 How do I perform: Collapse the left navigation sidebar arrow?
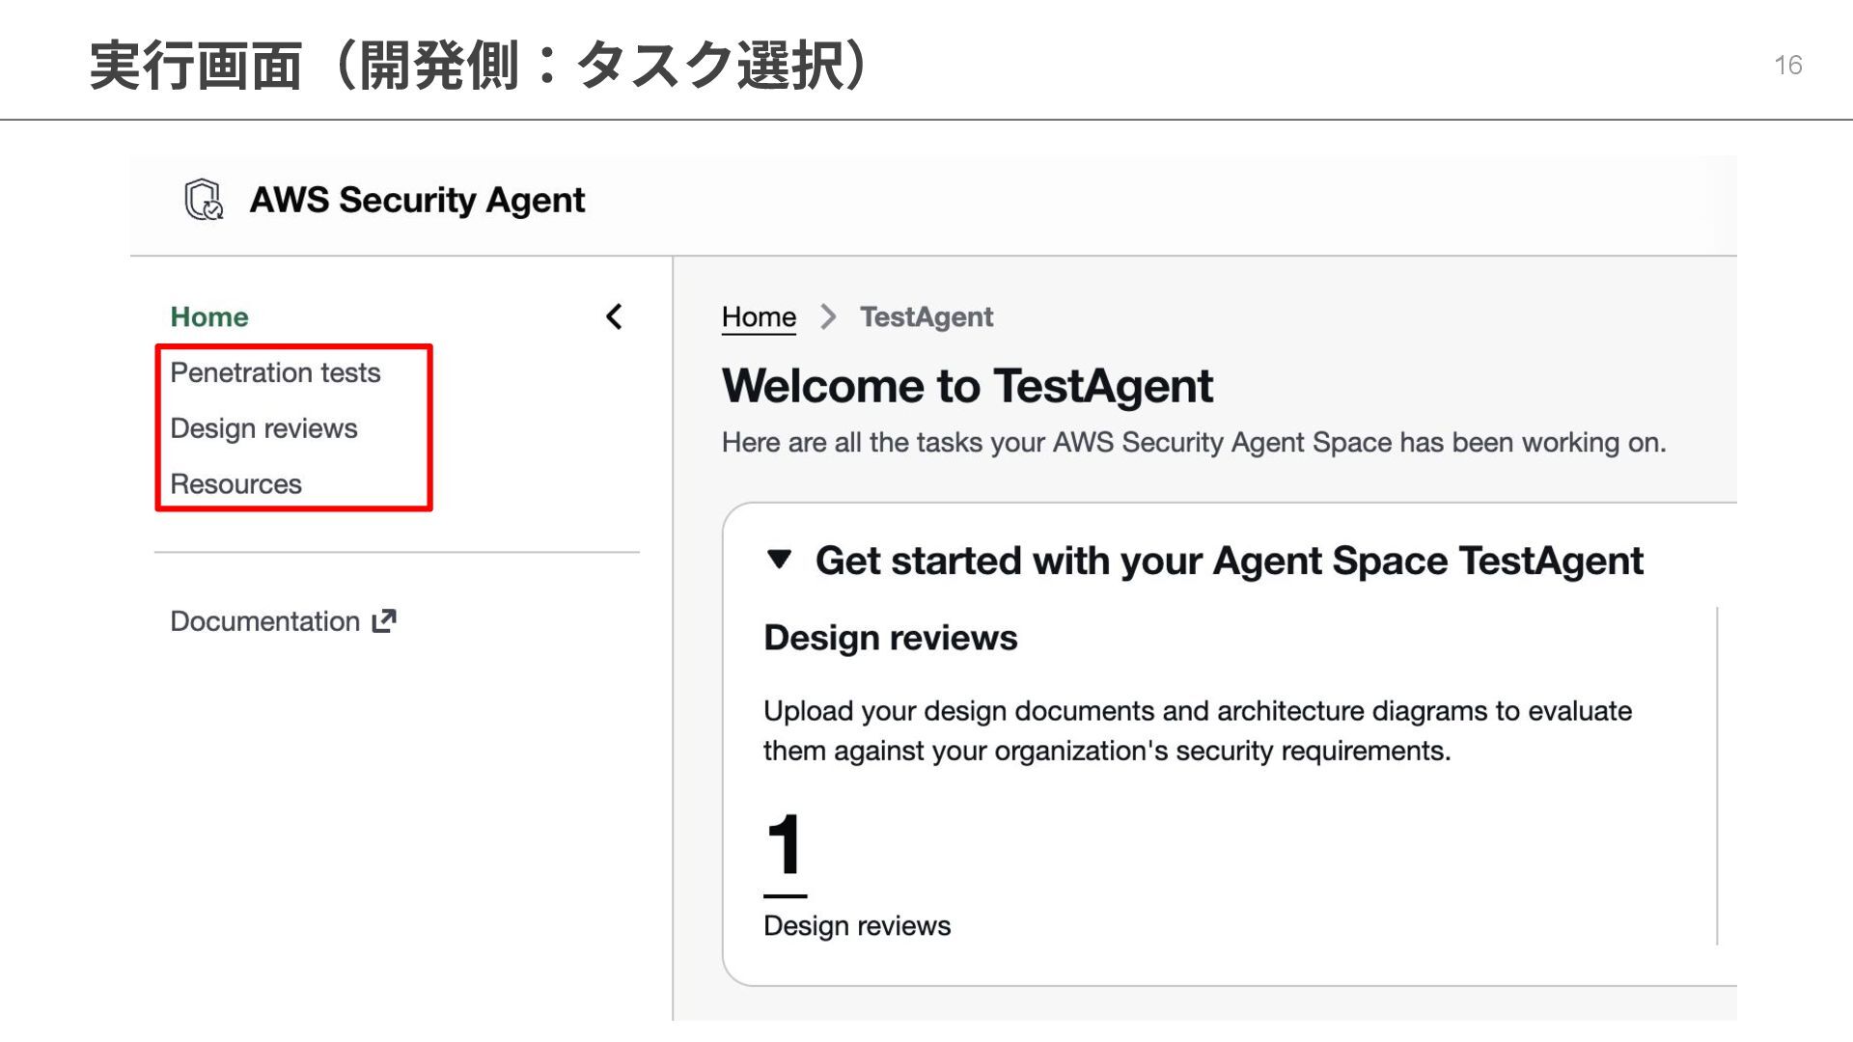click(614, 316)
